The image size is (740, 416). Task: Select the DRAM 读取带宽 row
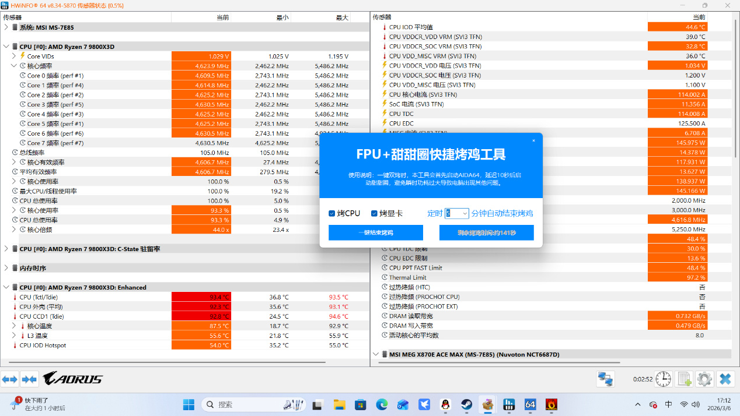pos(551,316)
